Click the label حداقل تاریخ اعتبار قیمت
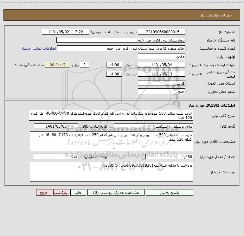The image size is (244, 236). click(x=221, y=74)
